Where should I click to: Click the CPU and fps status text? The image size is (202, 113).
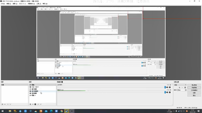191,108
